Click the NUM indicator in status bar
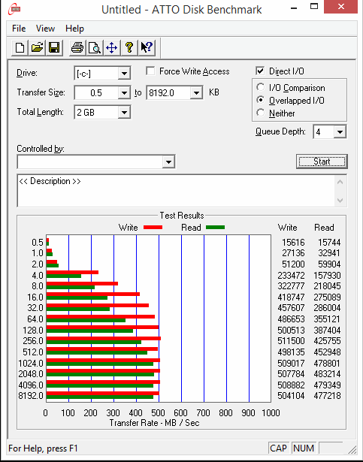The width and height of the screenshot is (363, 462). [304, 448]
